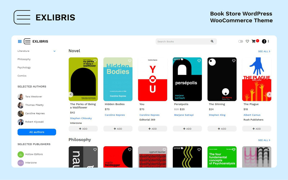The height and width of the screenshot is (180, 288).
Task: Click the user avatar icon
Action: (264, 41)
